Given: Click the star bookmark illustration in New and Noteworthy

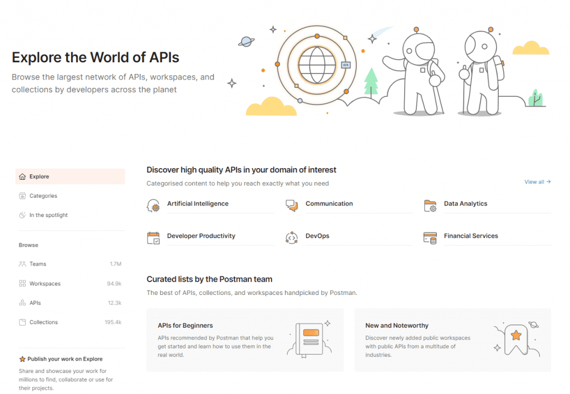Looking at the screenshot, I should point(517,339).
